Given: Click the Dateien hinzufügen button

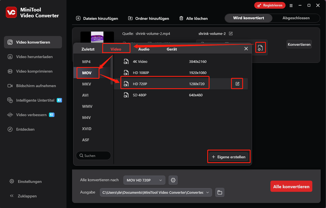Looking at the screenshot, I should coord(97,18).
